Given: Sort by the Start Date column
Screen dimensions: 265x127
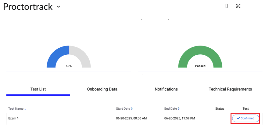Looking at the screenshot, I should [124, 109].
